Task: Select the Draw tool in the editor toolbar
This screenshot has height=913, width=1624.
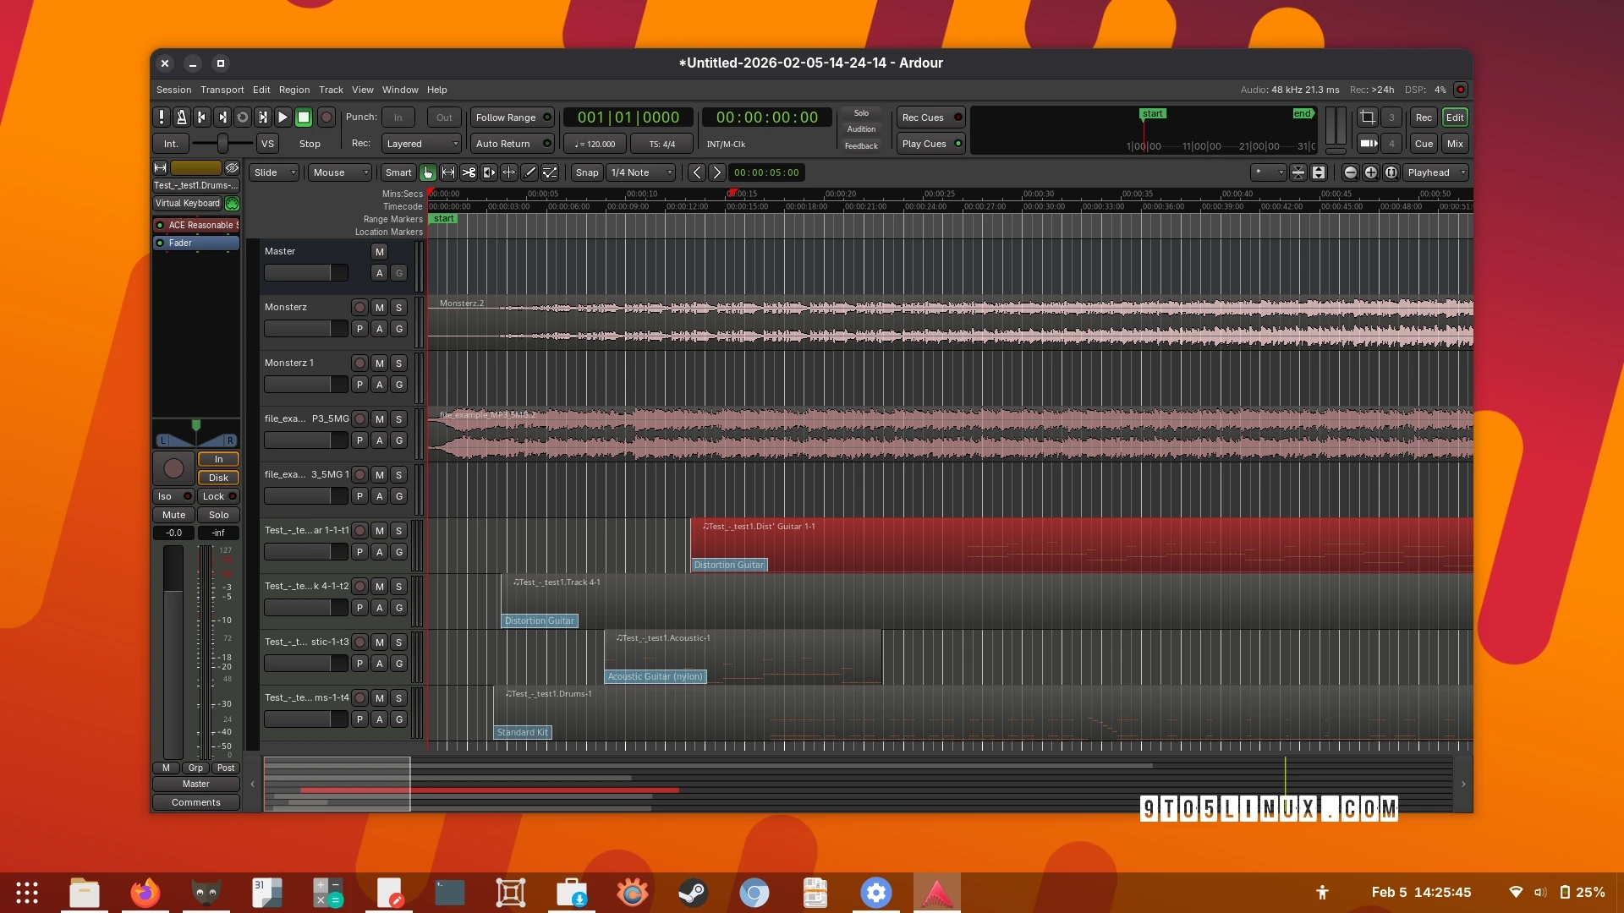Action: (x=530, y=172)
